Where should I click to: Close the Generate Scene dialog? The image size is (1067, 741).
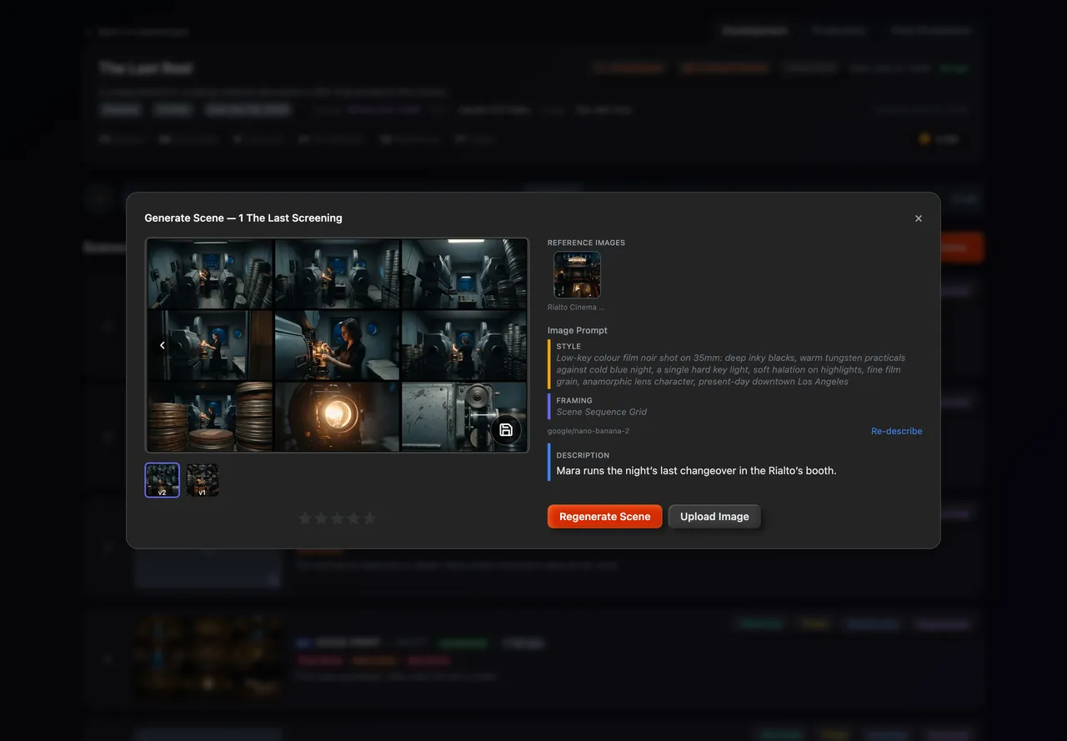[919, 218]
